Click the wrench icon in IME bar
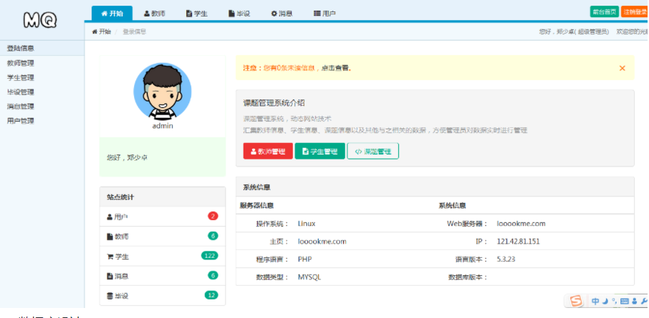This screenshot has height=318, width=649. [x=644, y=301]
